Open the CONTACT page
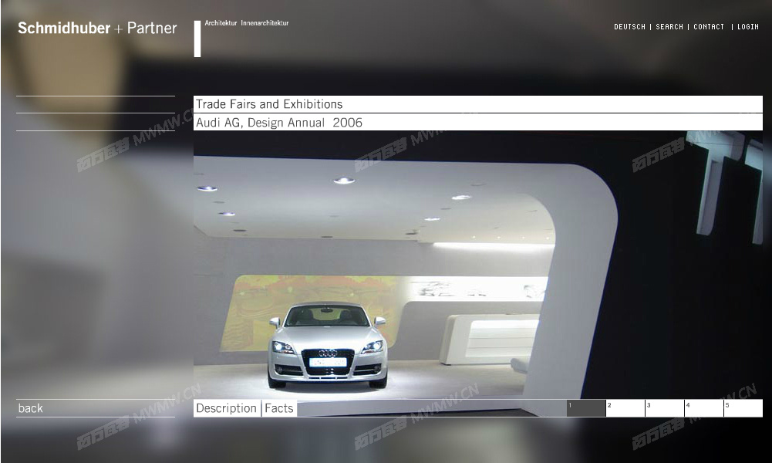 [x=709, y=26]
